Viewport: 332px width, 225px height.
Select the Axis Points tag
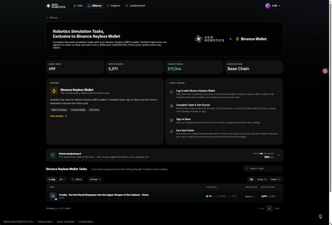(94, 110)
